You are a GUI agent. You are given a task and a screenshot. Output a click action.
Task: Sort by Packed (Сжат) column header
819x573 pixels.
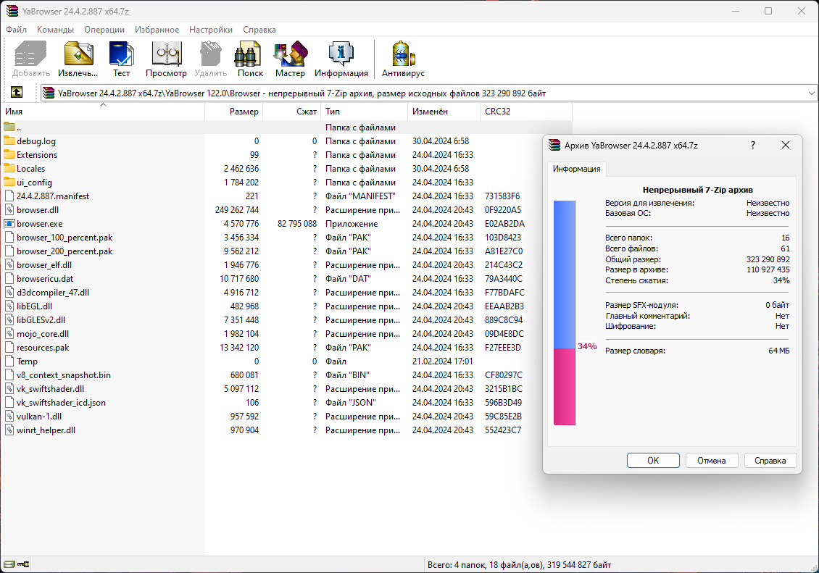click(291, 111)
